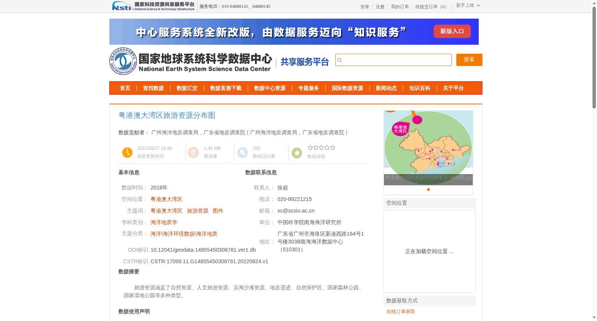The width and height of the screenshot is (597, 321).
Task: Click the 空间位置 sidebar header
Action: (430, 203)
